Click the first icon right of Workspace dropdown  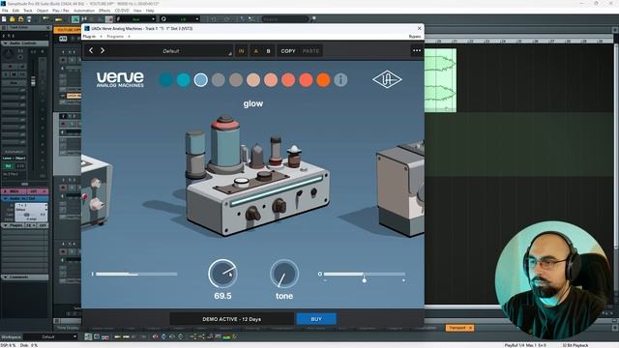point(88,336)
